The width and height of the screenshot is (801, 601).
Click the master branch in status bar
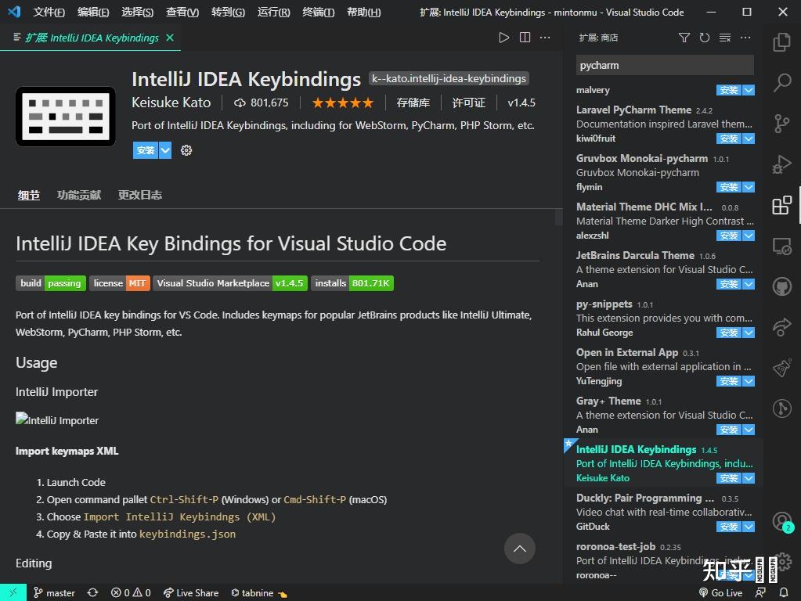54,593
